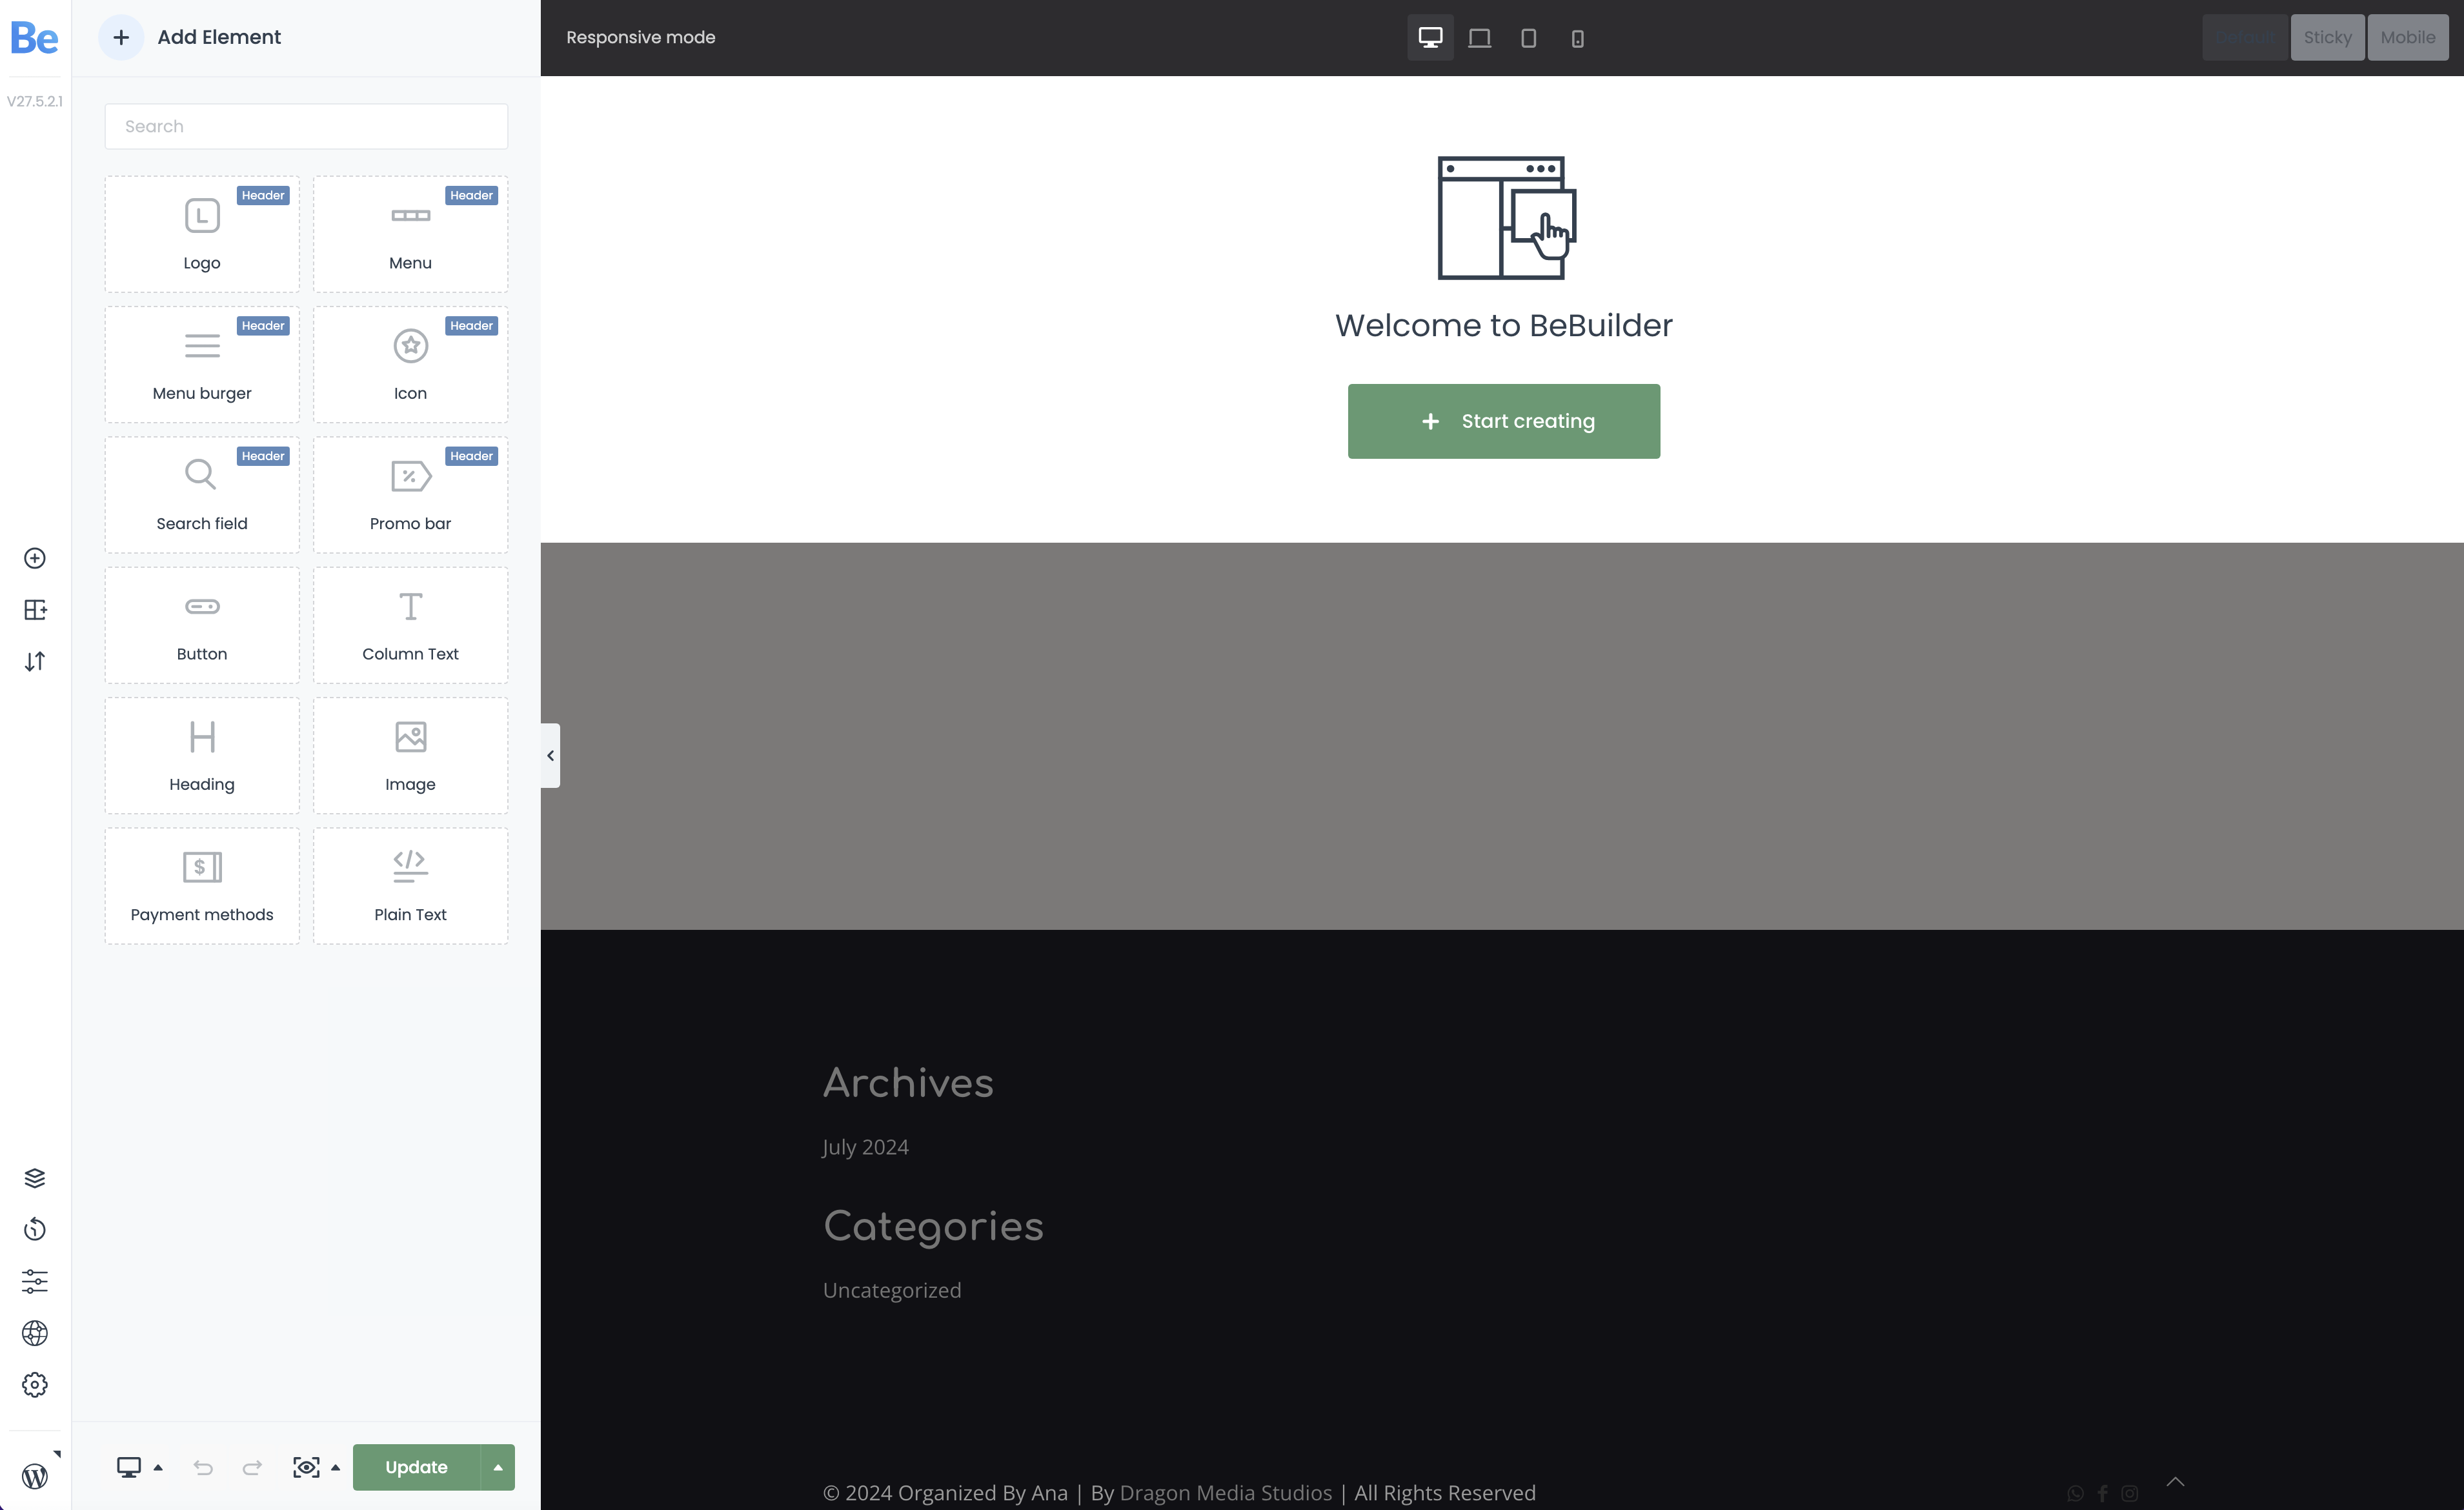Open the export/import arrows sidebar icon
Screen dimensions: 2464x1510
[x=35, y=662]
